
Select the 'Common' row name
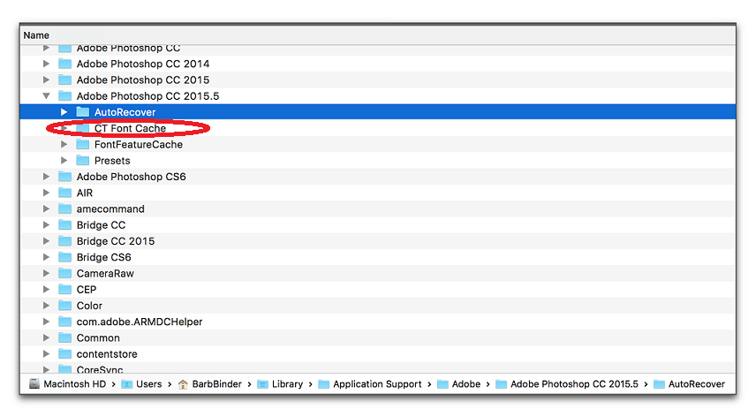pyautogui.click(x=98, y=337)
